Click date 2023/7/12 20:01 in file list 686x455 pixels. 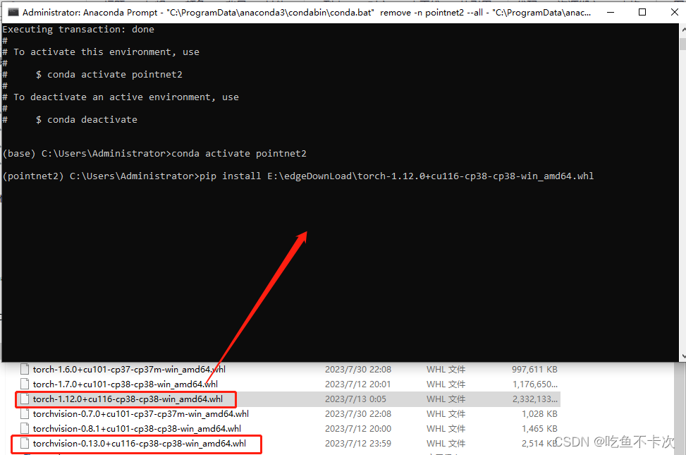click(358, 384)
